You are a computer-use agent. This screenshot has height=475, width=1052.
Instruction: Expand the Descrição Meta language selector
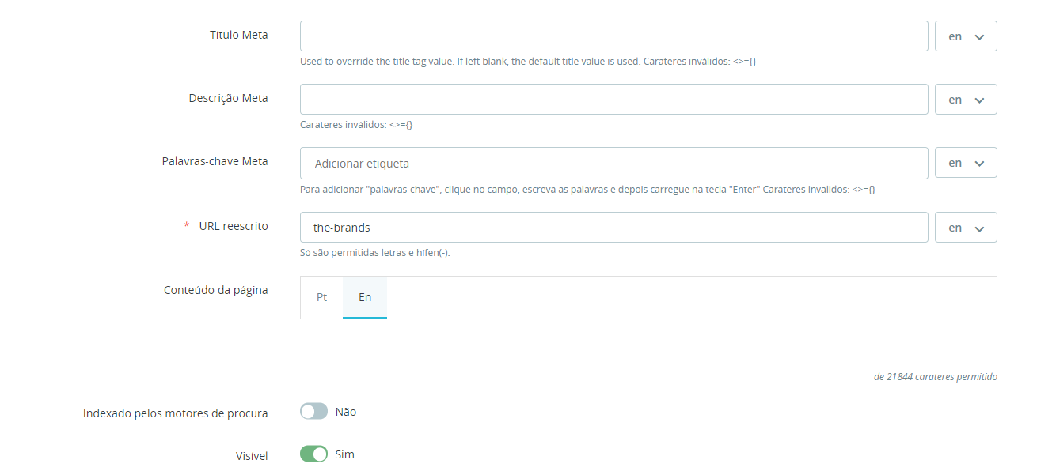[966, 100]
